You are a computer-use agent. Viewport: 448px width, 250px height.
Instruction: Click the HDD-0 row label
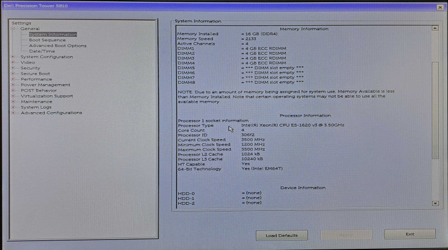186,193
